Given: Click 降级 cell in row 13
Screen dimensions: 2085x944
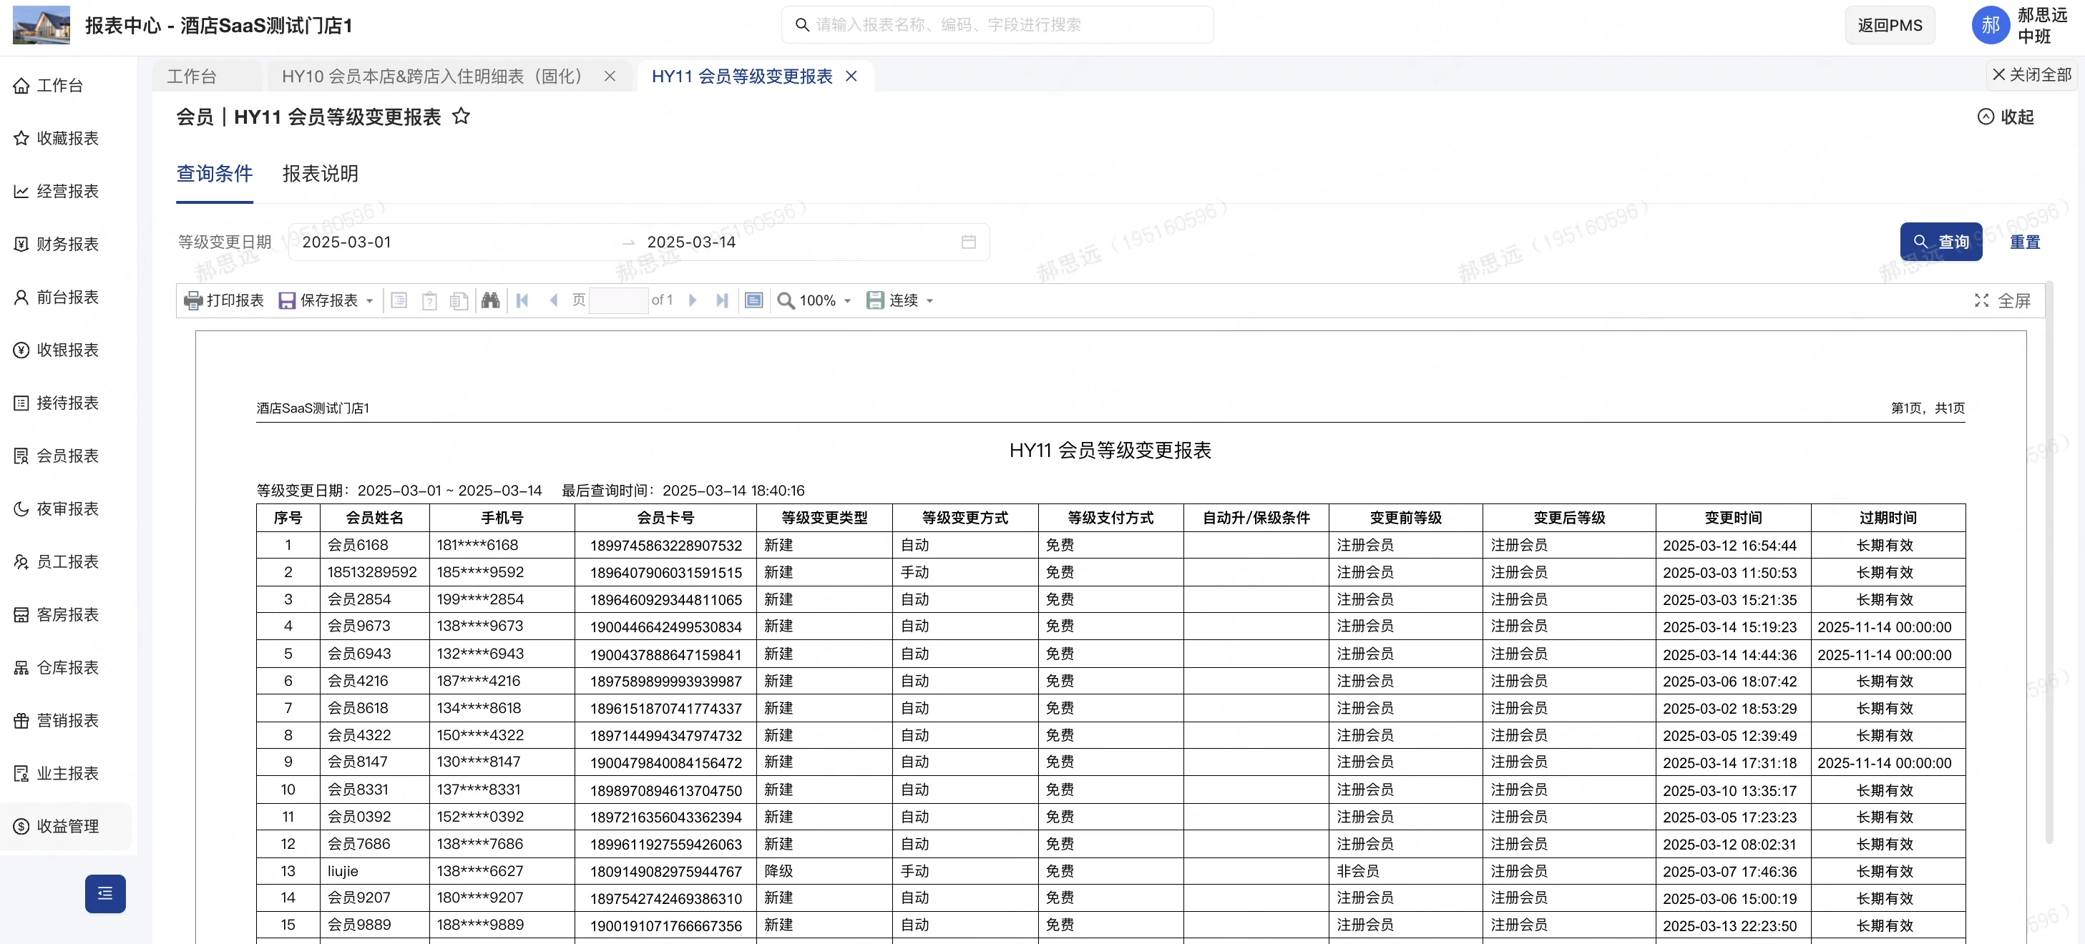Looking at the screenshot, I should pos(825,871).
